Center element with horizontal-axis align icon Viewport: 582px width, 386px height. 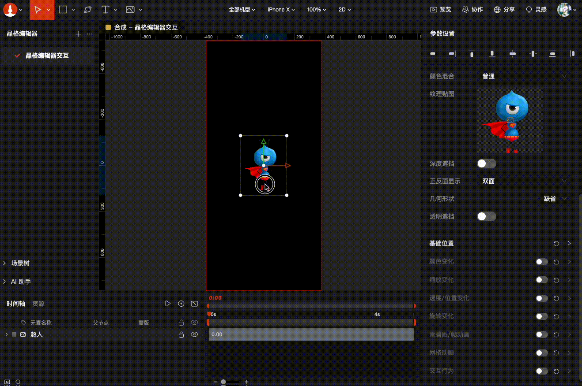(x=512, y=54)
